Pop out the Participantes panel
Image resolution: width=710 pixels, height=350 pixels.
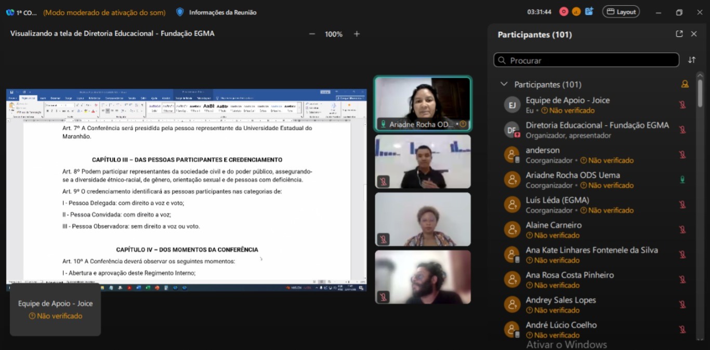click(x=679, y=34)
